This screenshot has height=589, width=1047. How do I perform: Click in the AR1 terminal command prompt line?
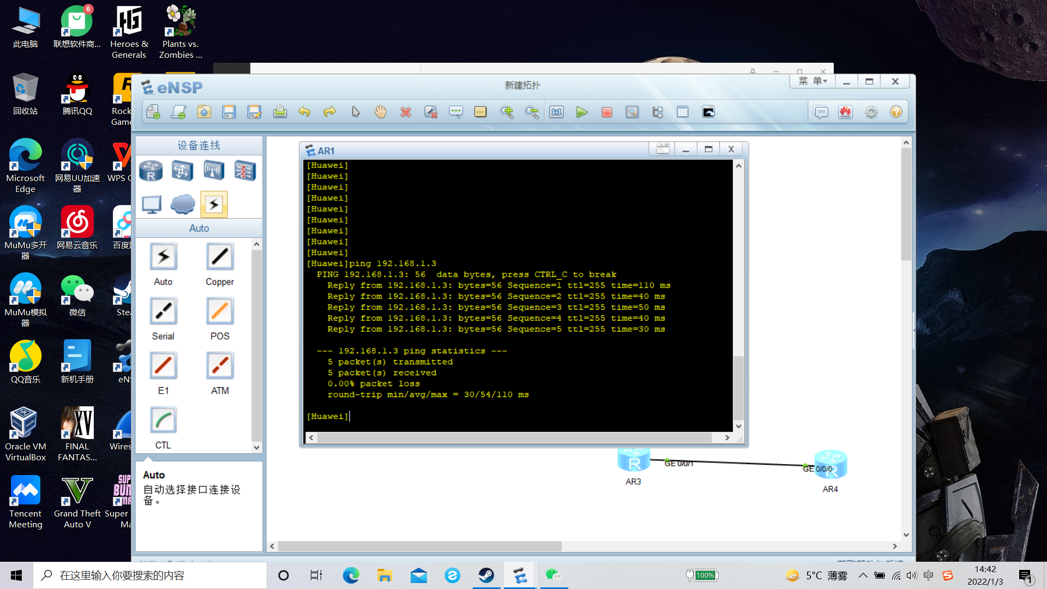518,416
